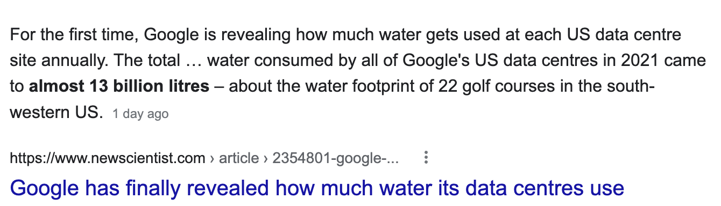Select the 'article' breadcrumb in the URL
The height and width of the screenshot is (206, 721).
point(241,158)
